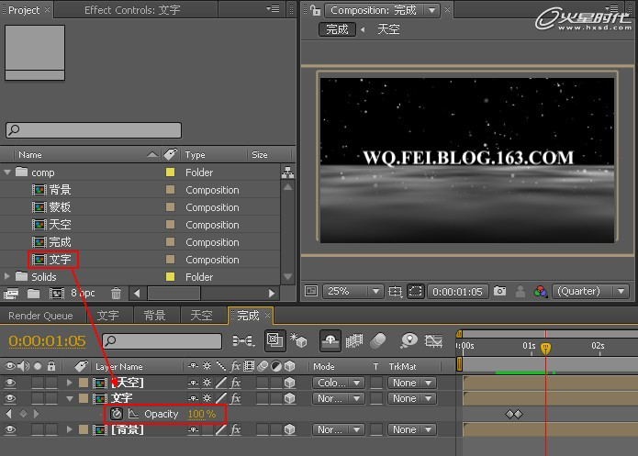Switch to the 背景 timeline tab

(x=154, y=316)
